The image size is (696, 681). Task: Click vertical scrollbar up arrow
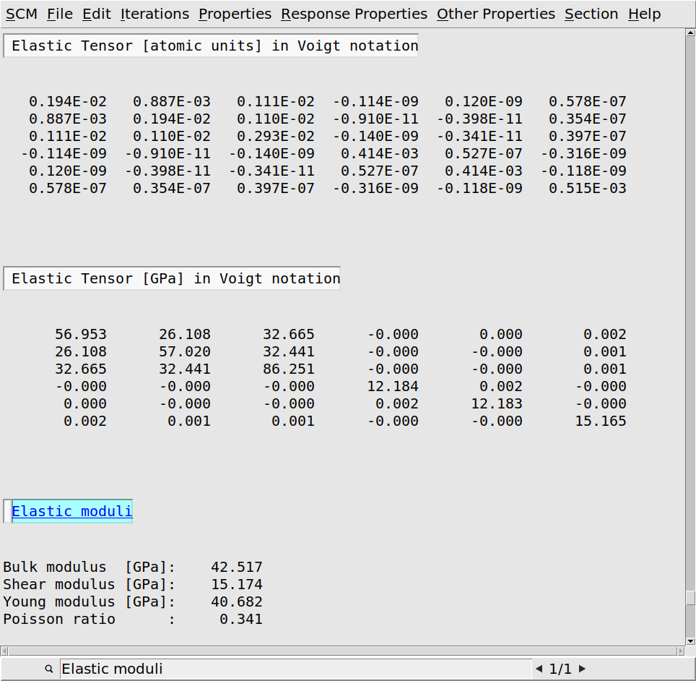(690, 33)
